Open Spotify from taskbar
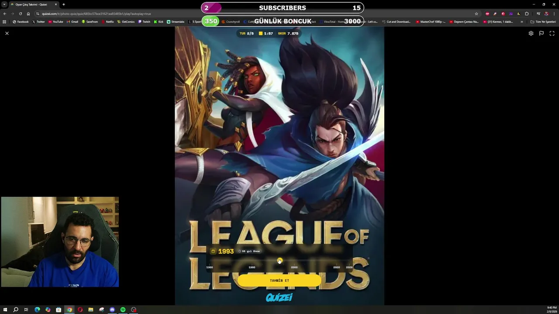 pos(123,310)
